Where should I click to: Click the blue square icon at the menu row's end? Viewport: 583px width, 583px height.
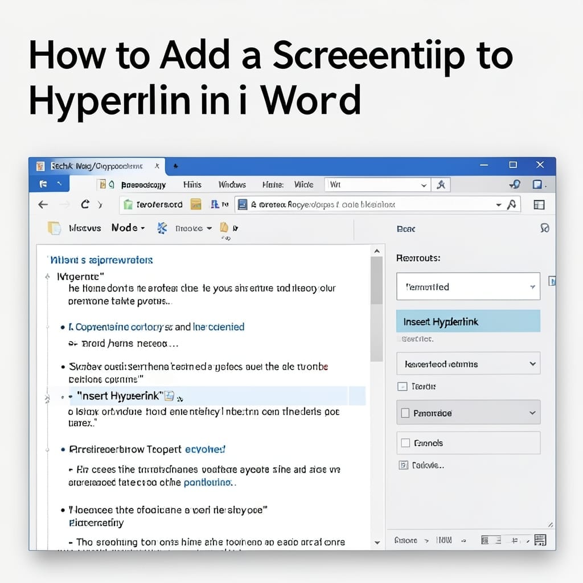(537, 184)
